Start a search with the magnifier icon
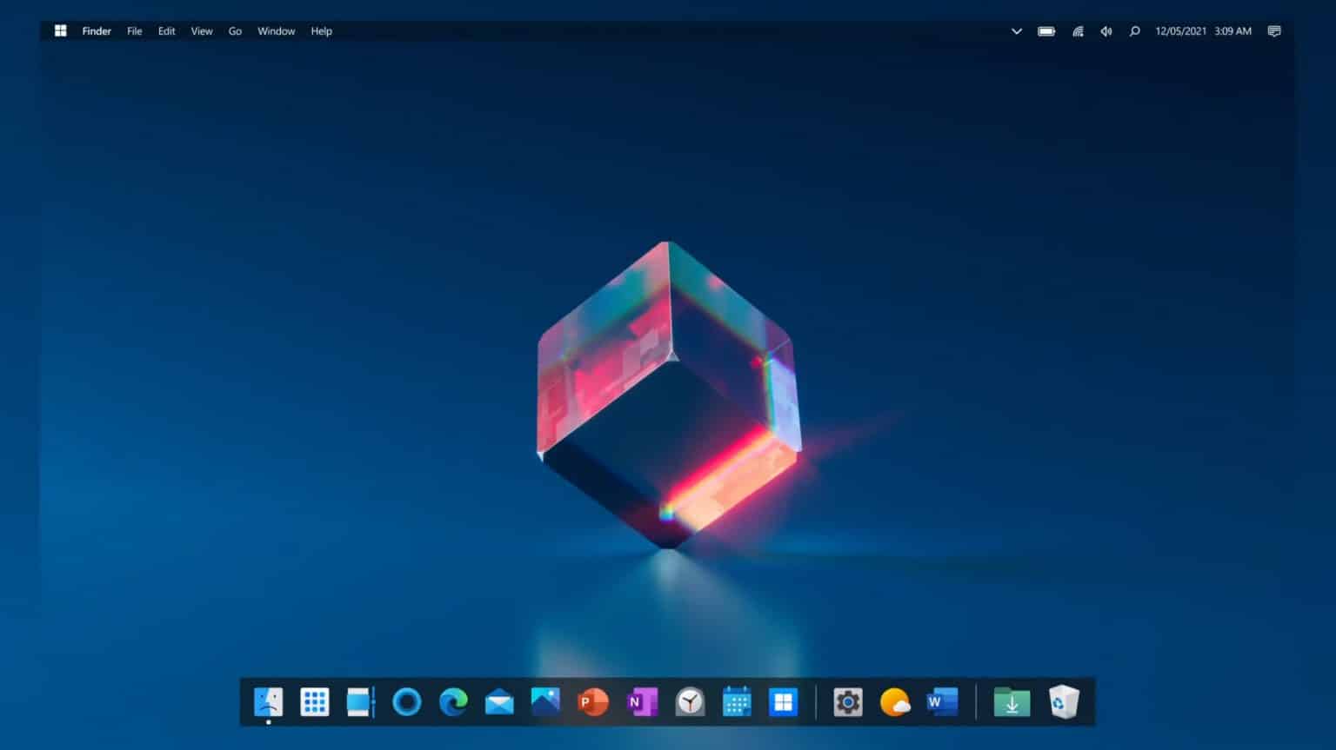 coord(1134,31)
